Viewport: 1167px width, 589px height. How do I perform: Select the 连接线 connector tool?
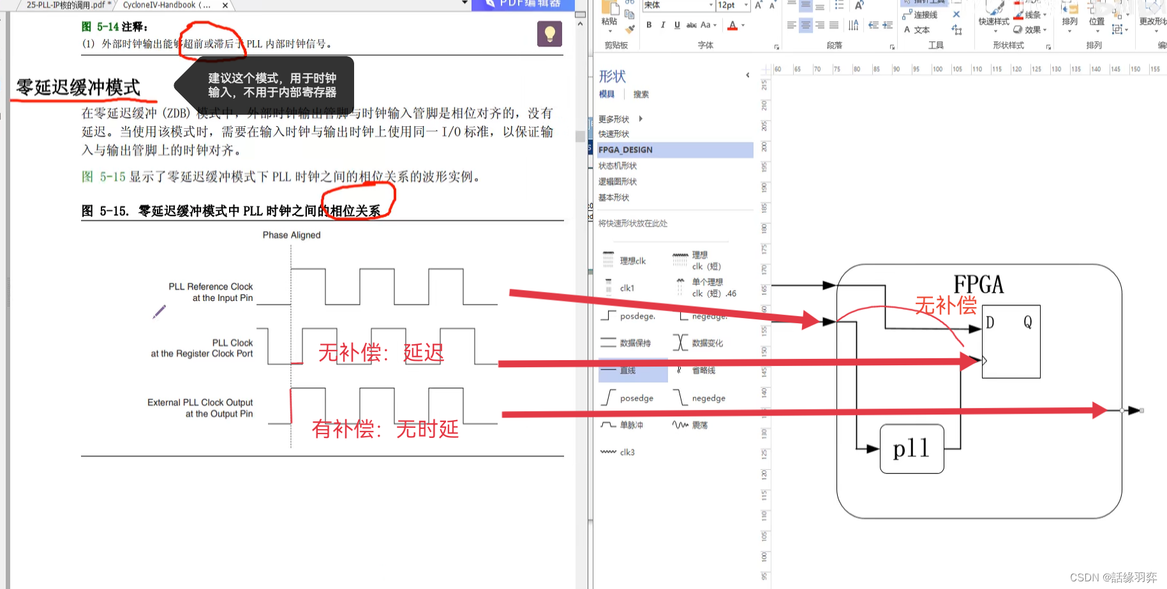click(x=921, y=14)
